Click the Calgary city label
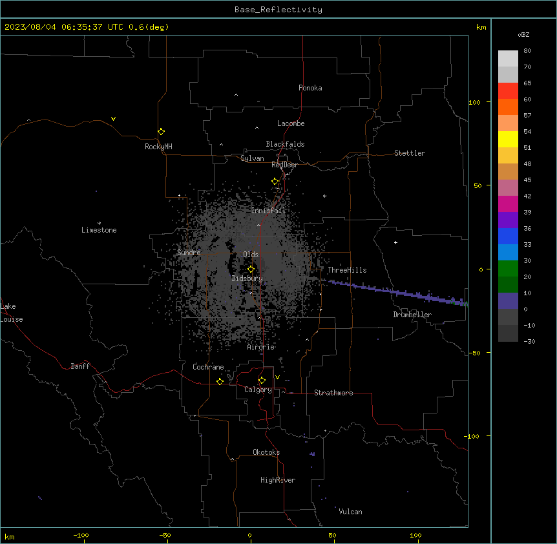 [x=258, y=390]
